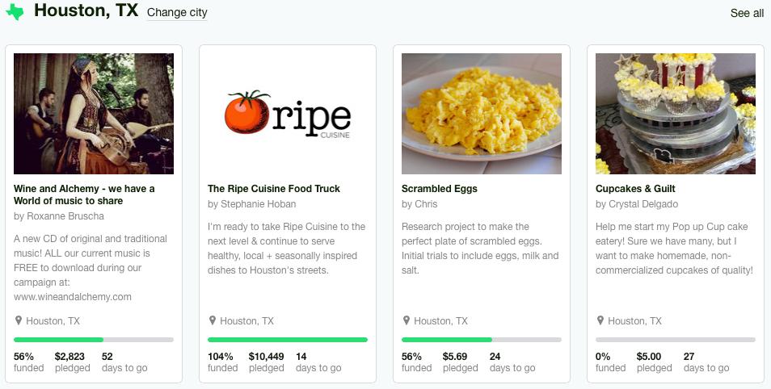Click the Cupcakes & Guilt empty progress bar
Image resolution: width=771 pixels, height=389 pixels.
point(676,340)
